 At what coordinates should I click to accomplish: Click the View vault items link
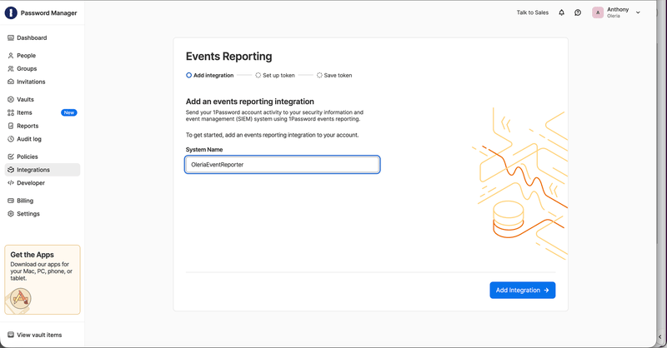[39, 335]
